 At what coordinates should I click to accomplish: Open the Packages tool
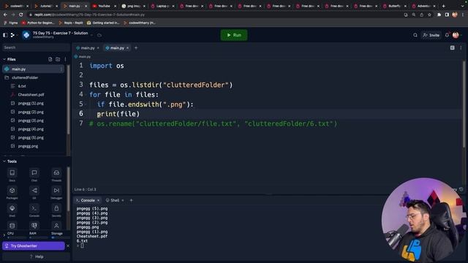[x=12, y=192]
